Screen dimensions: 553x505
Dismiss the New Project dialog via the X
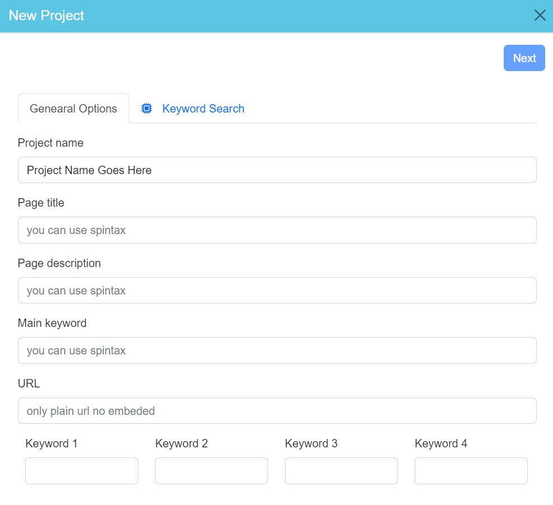click(x=540, y=15)
